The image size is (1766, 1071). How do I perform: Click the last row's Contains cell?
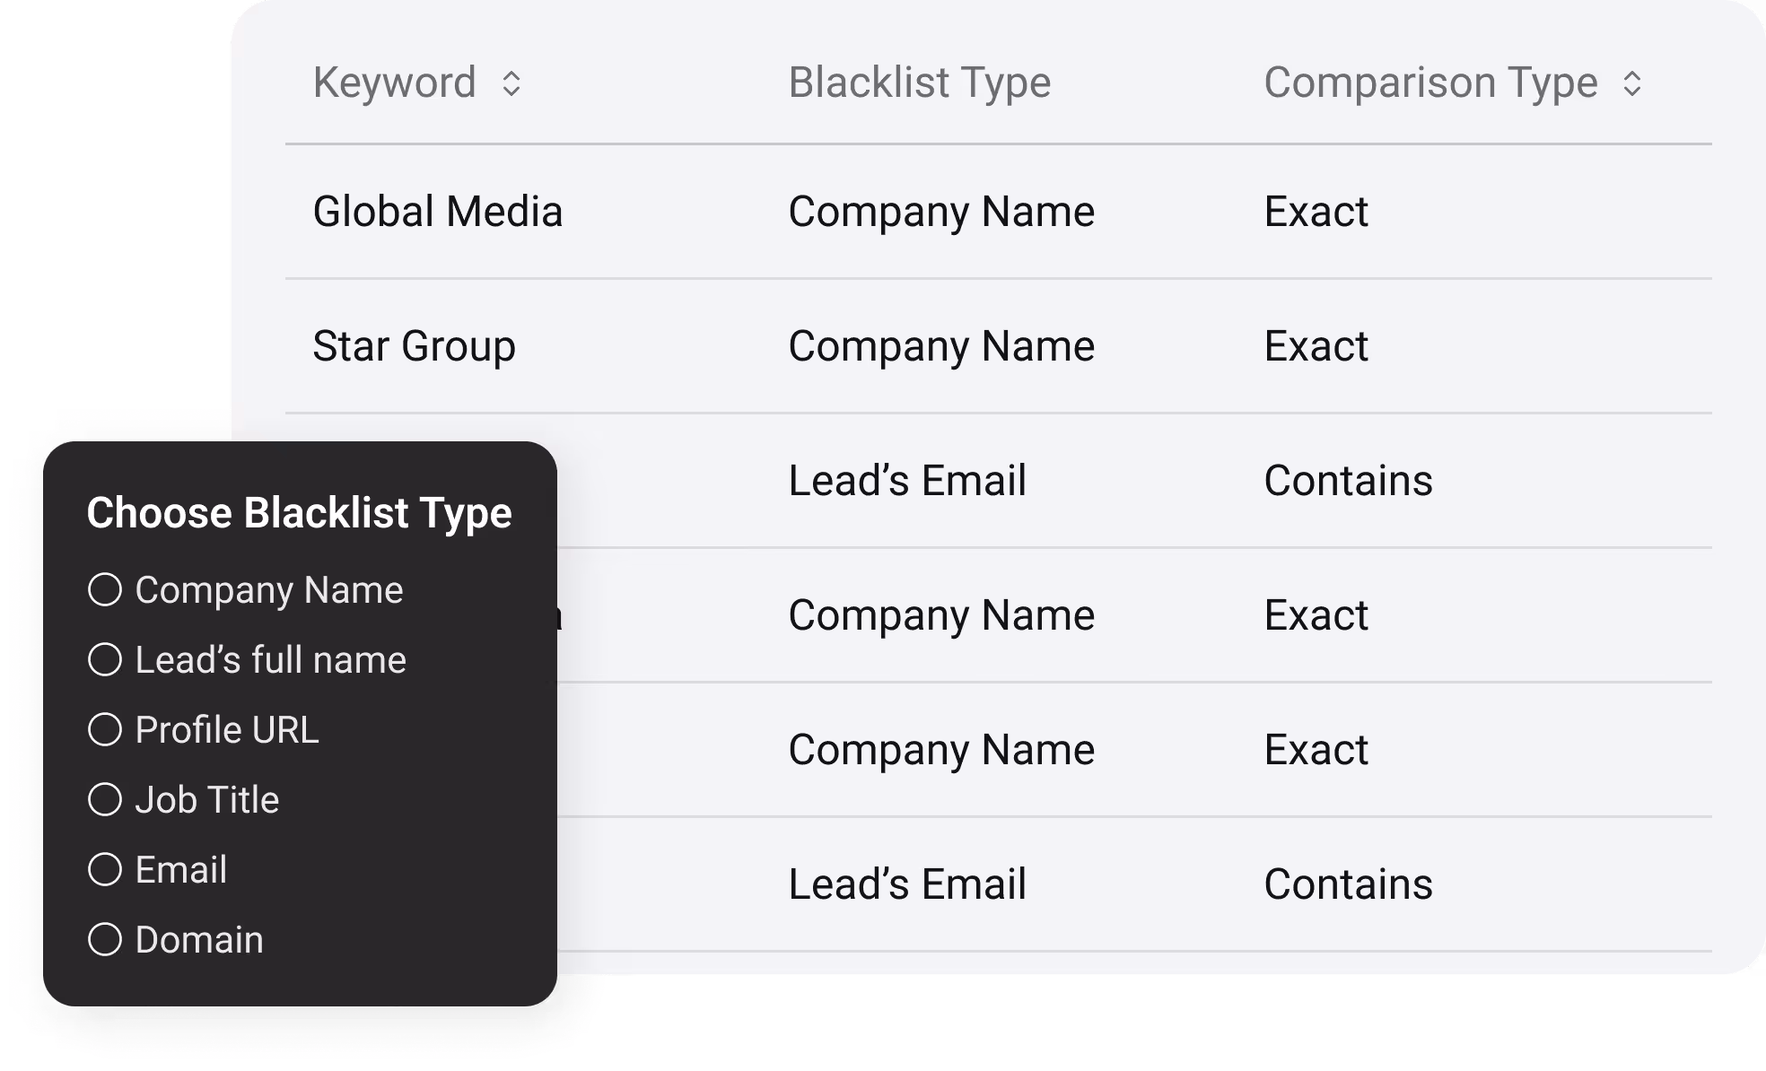point(1348,884)
